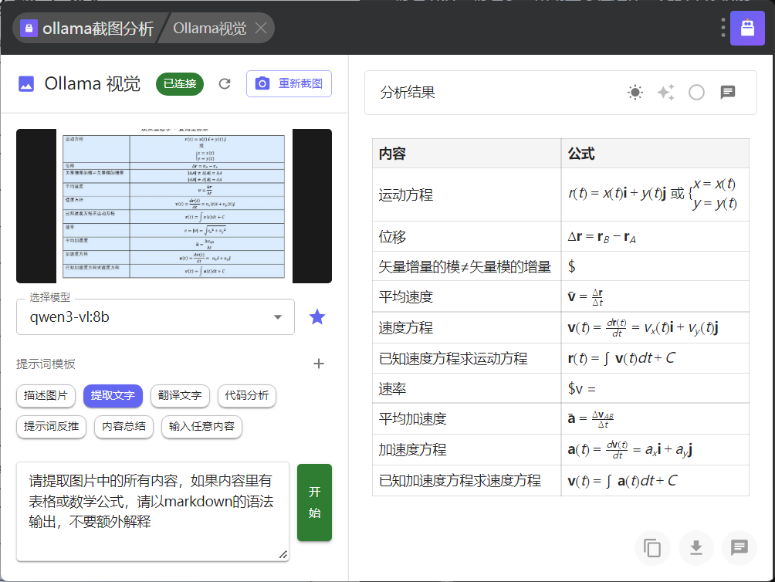The width and height of the screenshot is (775, 582).
Task: Open the bottom-right chat feedback button
Action: [x=739, y=548]
